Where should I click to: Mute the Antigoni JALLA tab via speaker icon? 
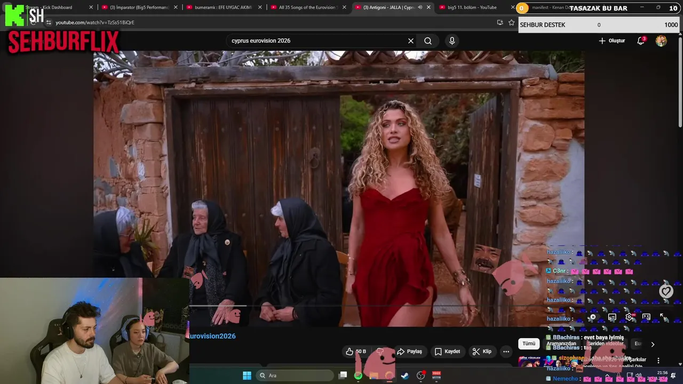[x=420, y=7]
